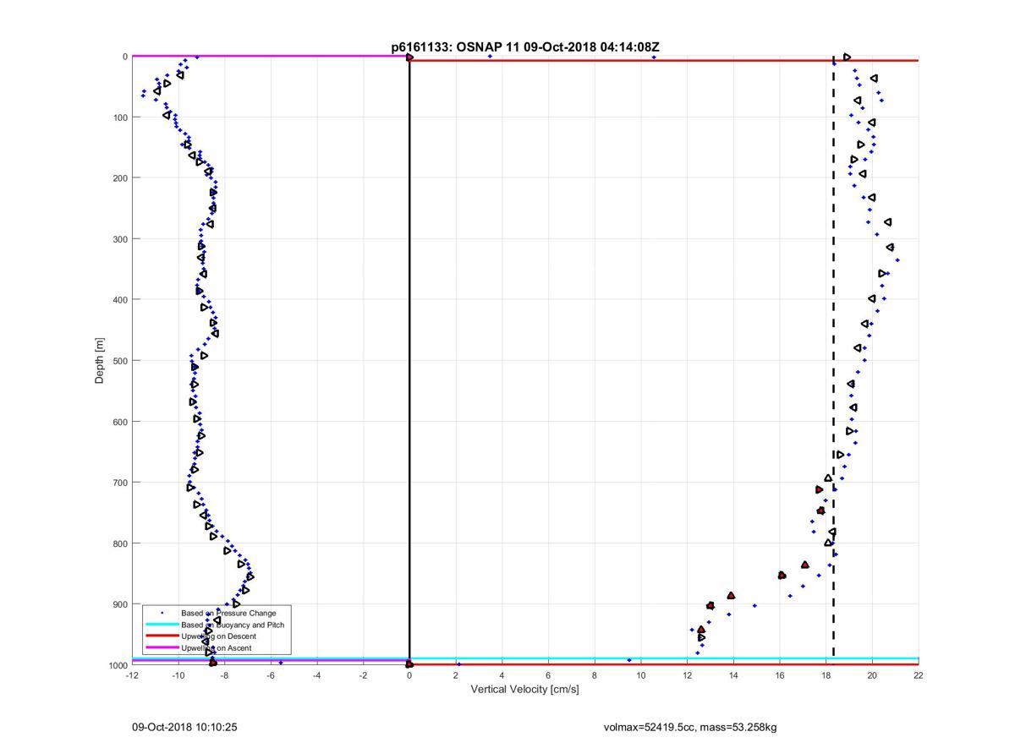This screenshot has height=748, width=1015.
Task: Click legend entry 'Upwelling on Ascent'
Action: (216, 648)
